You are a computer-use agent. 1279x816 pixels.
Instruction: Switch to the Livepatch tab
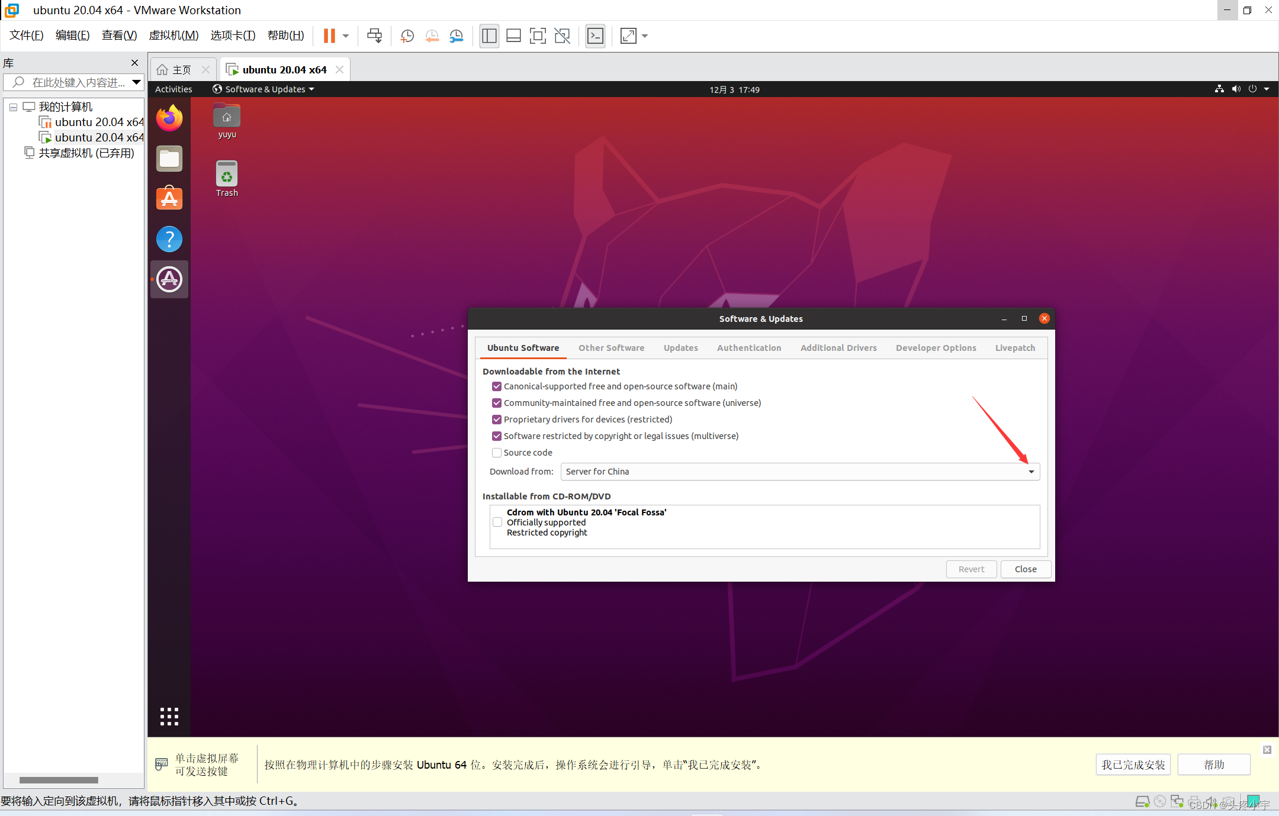1015,348
